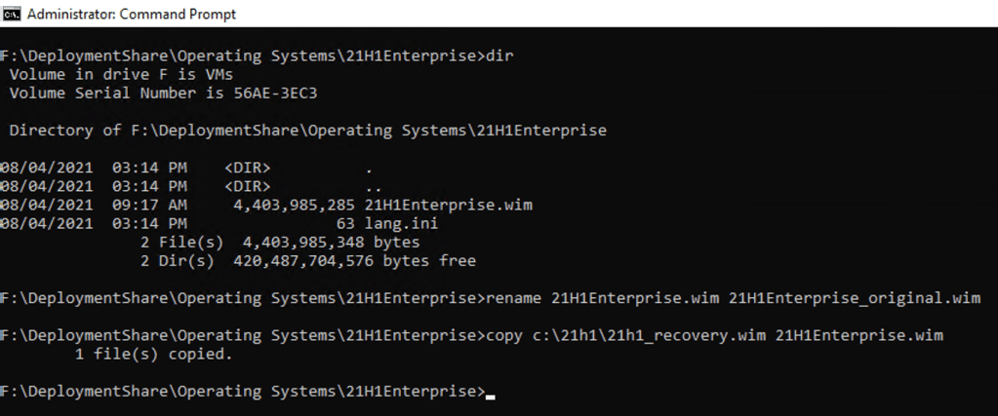The width and height of the screenshot is (998, 416).
Task: Click the lang.ini file name
Action: [x=400, y=223]
